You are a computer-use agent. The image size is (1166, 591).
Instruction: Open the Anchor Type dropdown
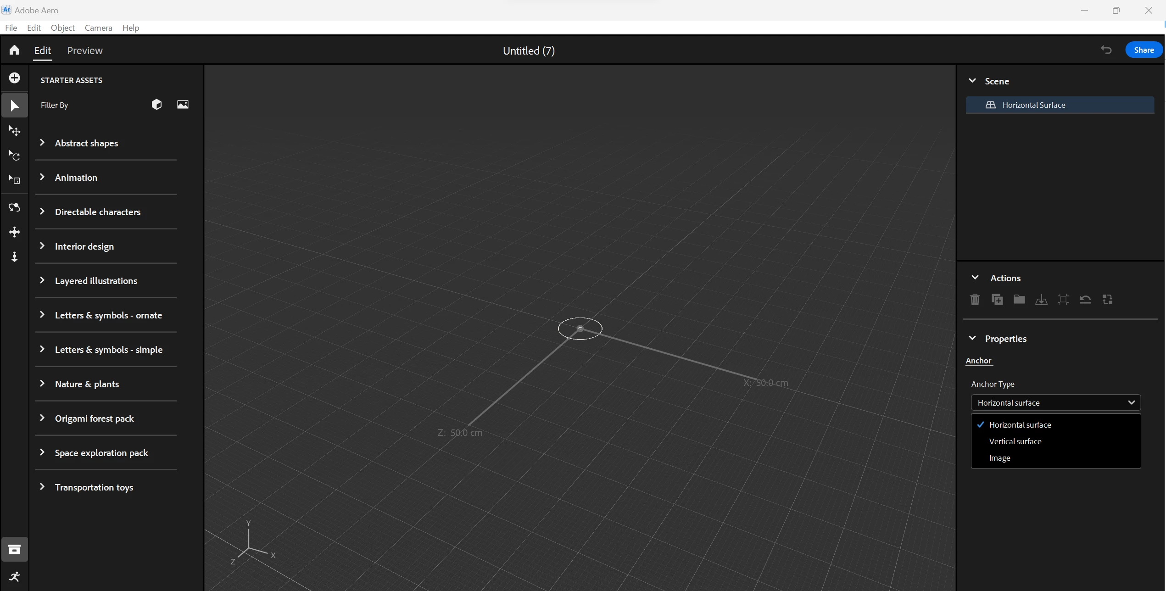[x=1055, y=403]
